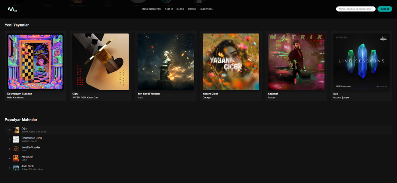Click the Daxil ol button
Screen dimensions: 397x183
point(385,9)
